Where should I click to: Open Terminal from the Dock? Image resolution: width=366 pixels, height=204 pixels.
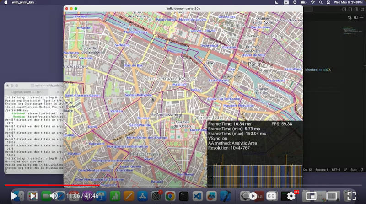pos(184,196)
